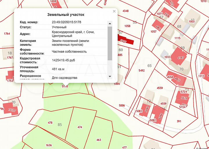This screenshot has height=149, width=209.
Task: Click land parcel 463 on map
Action: click(x=99, y=140)
